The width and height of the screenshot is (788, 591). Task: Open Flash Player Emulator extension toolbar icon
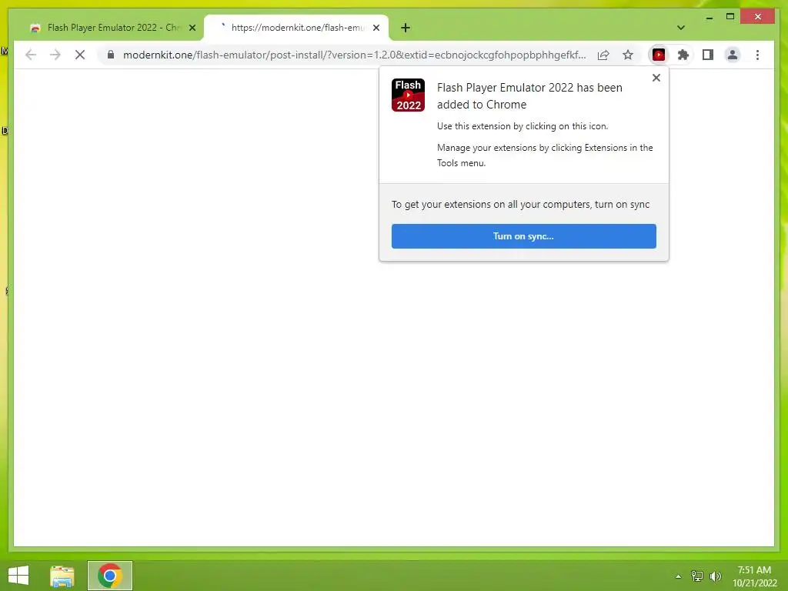pyautogui.click(x=659, y=55)
